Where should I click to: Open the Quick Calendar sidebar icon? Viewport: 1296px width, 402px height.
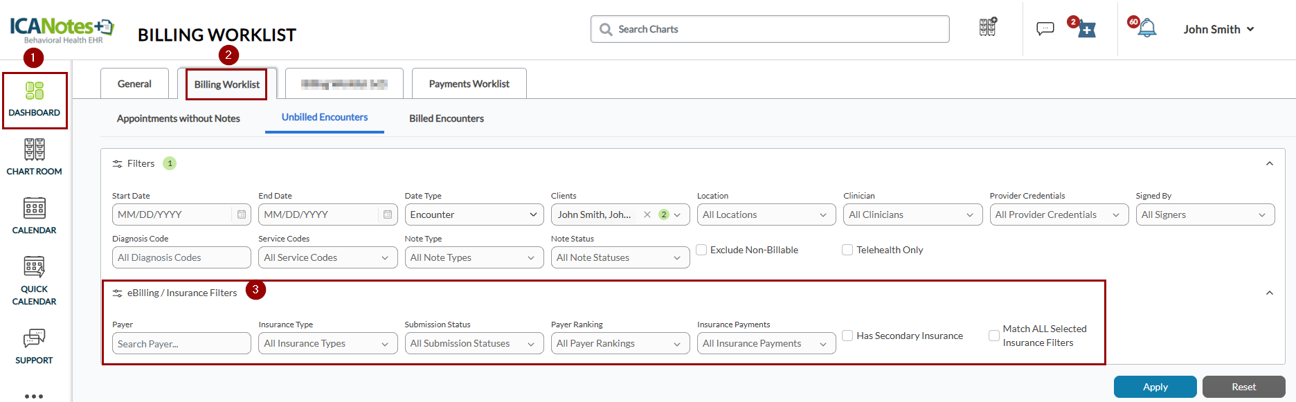click(35, 280)
